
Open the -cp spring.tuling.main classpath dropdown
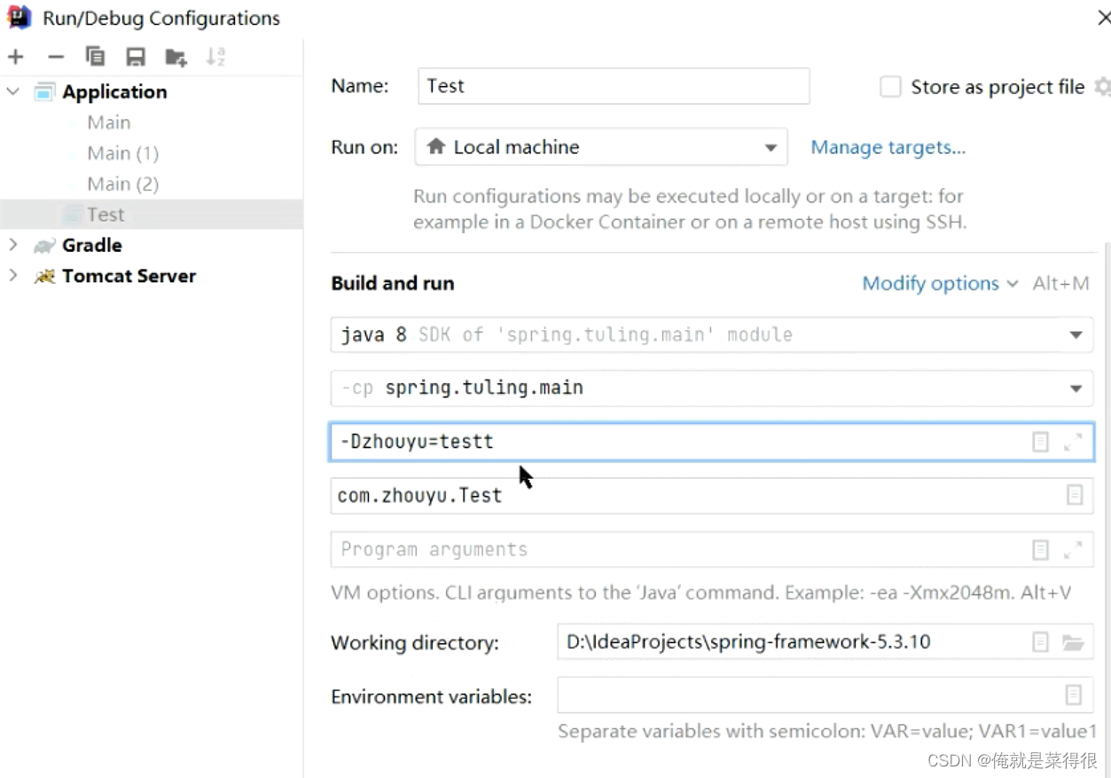point(712,389)
